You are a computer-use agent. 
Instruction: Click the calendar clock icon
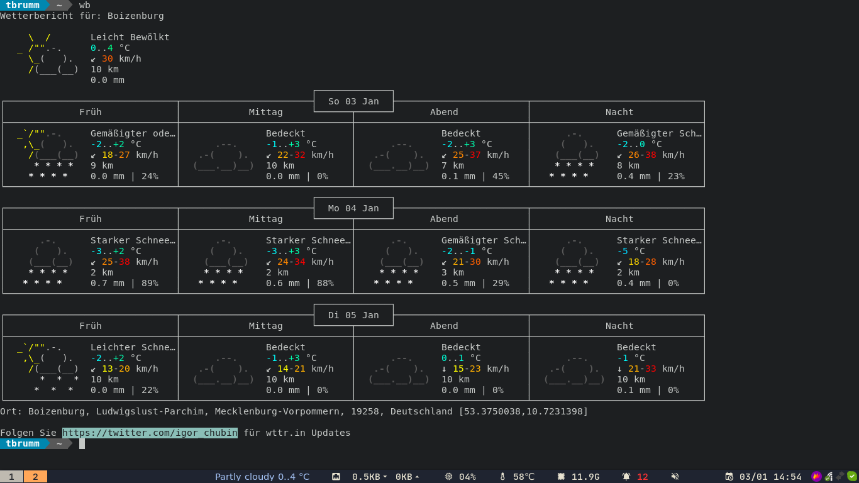[729, 477]
